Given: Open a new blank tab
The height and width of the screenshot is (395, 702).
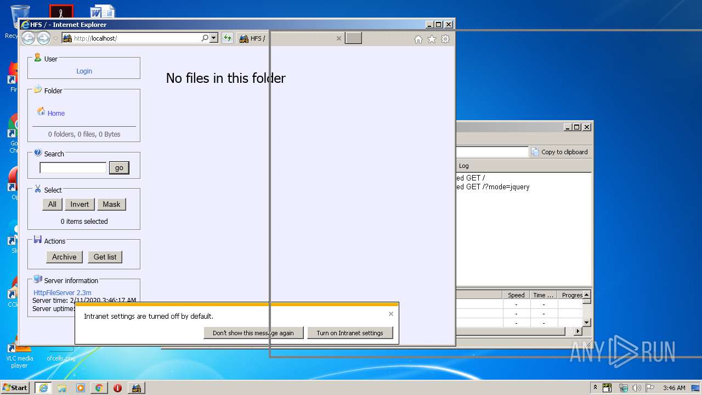Looking at the screenshot, I should (x=353, y=38).
